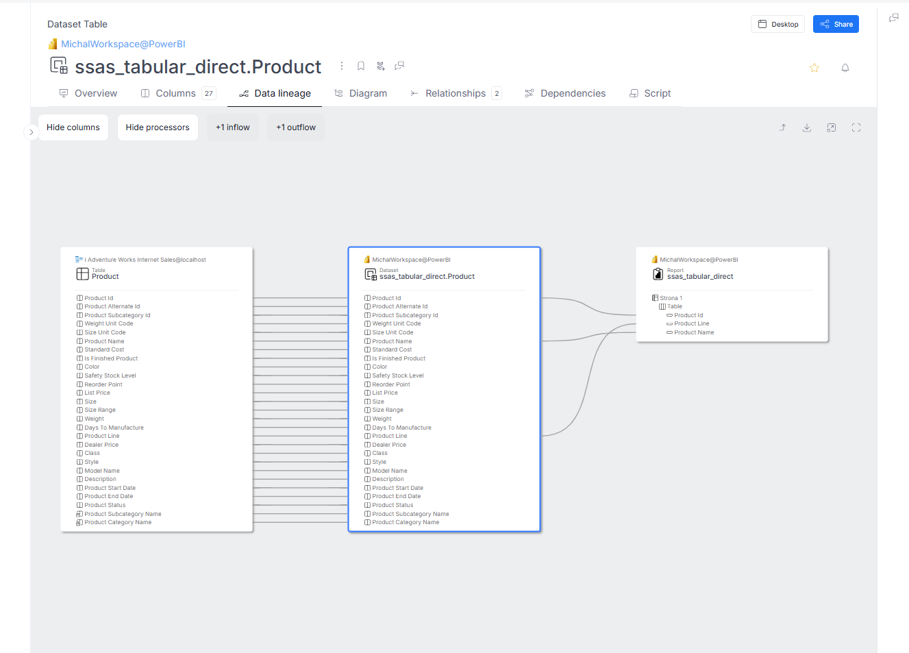
Task: Mark dataset as favorite with the star
Action: point(814,67)
